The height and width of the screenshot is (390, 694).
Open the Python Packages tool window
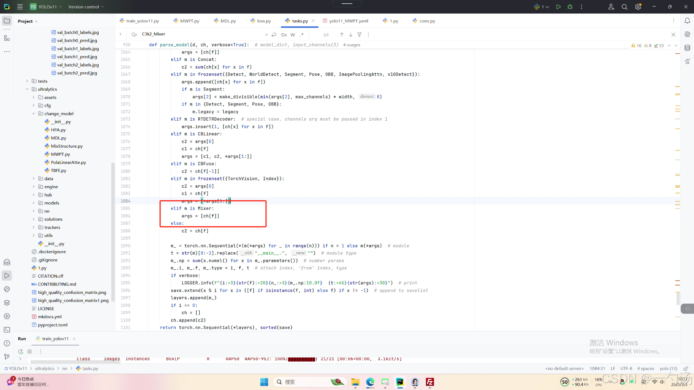7,303
